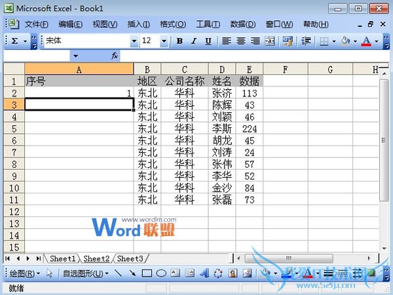Insert WordArt
This screenshot has width=393, height=295.
point(204,273)
